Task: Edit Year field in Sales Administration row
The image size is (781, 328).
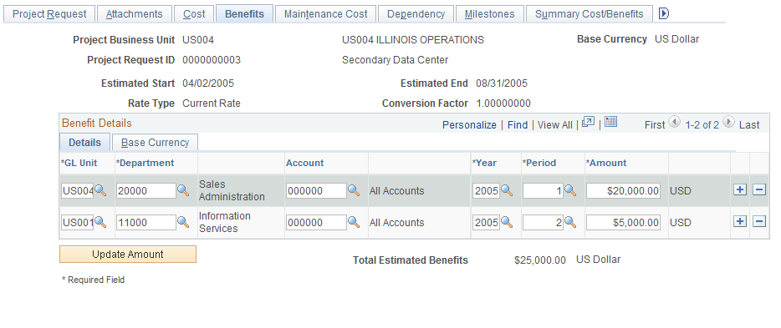Action: (486, 191)
